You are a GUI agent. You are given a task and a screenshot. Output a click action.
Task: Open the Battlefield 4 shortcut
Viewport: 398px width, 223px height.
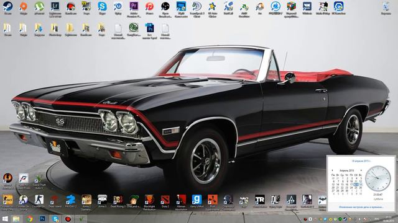[x=307, y=201]
